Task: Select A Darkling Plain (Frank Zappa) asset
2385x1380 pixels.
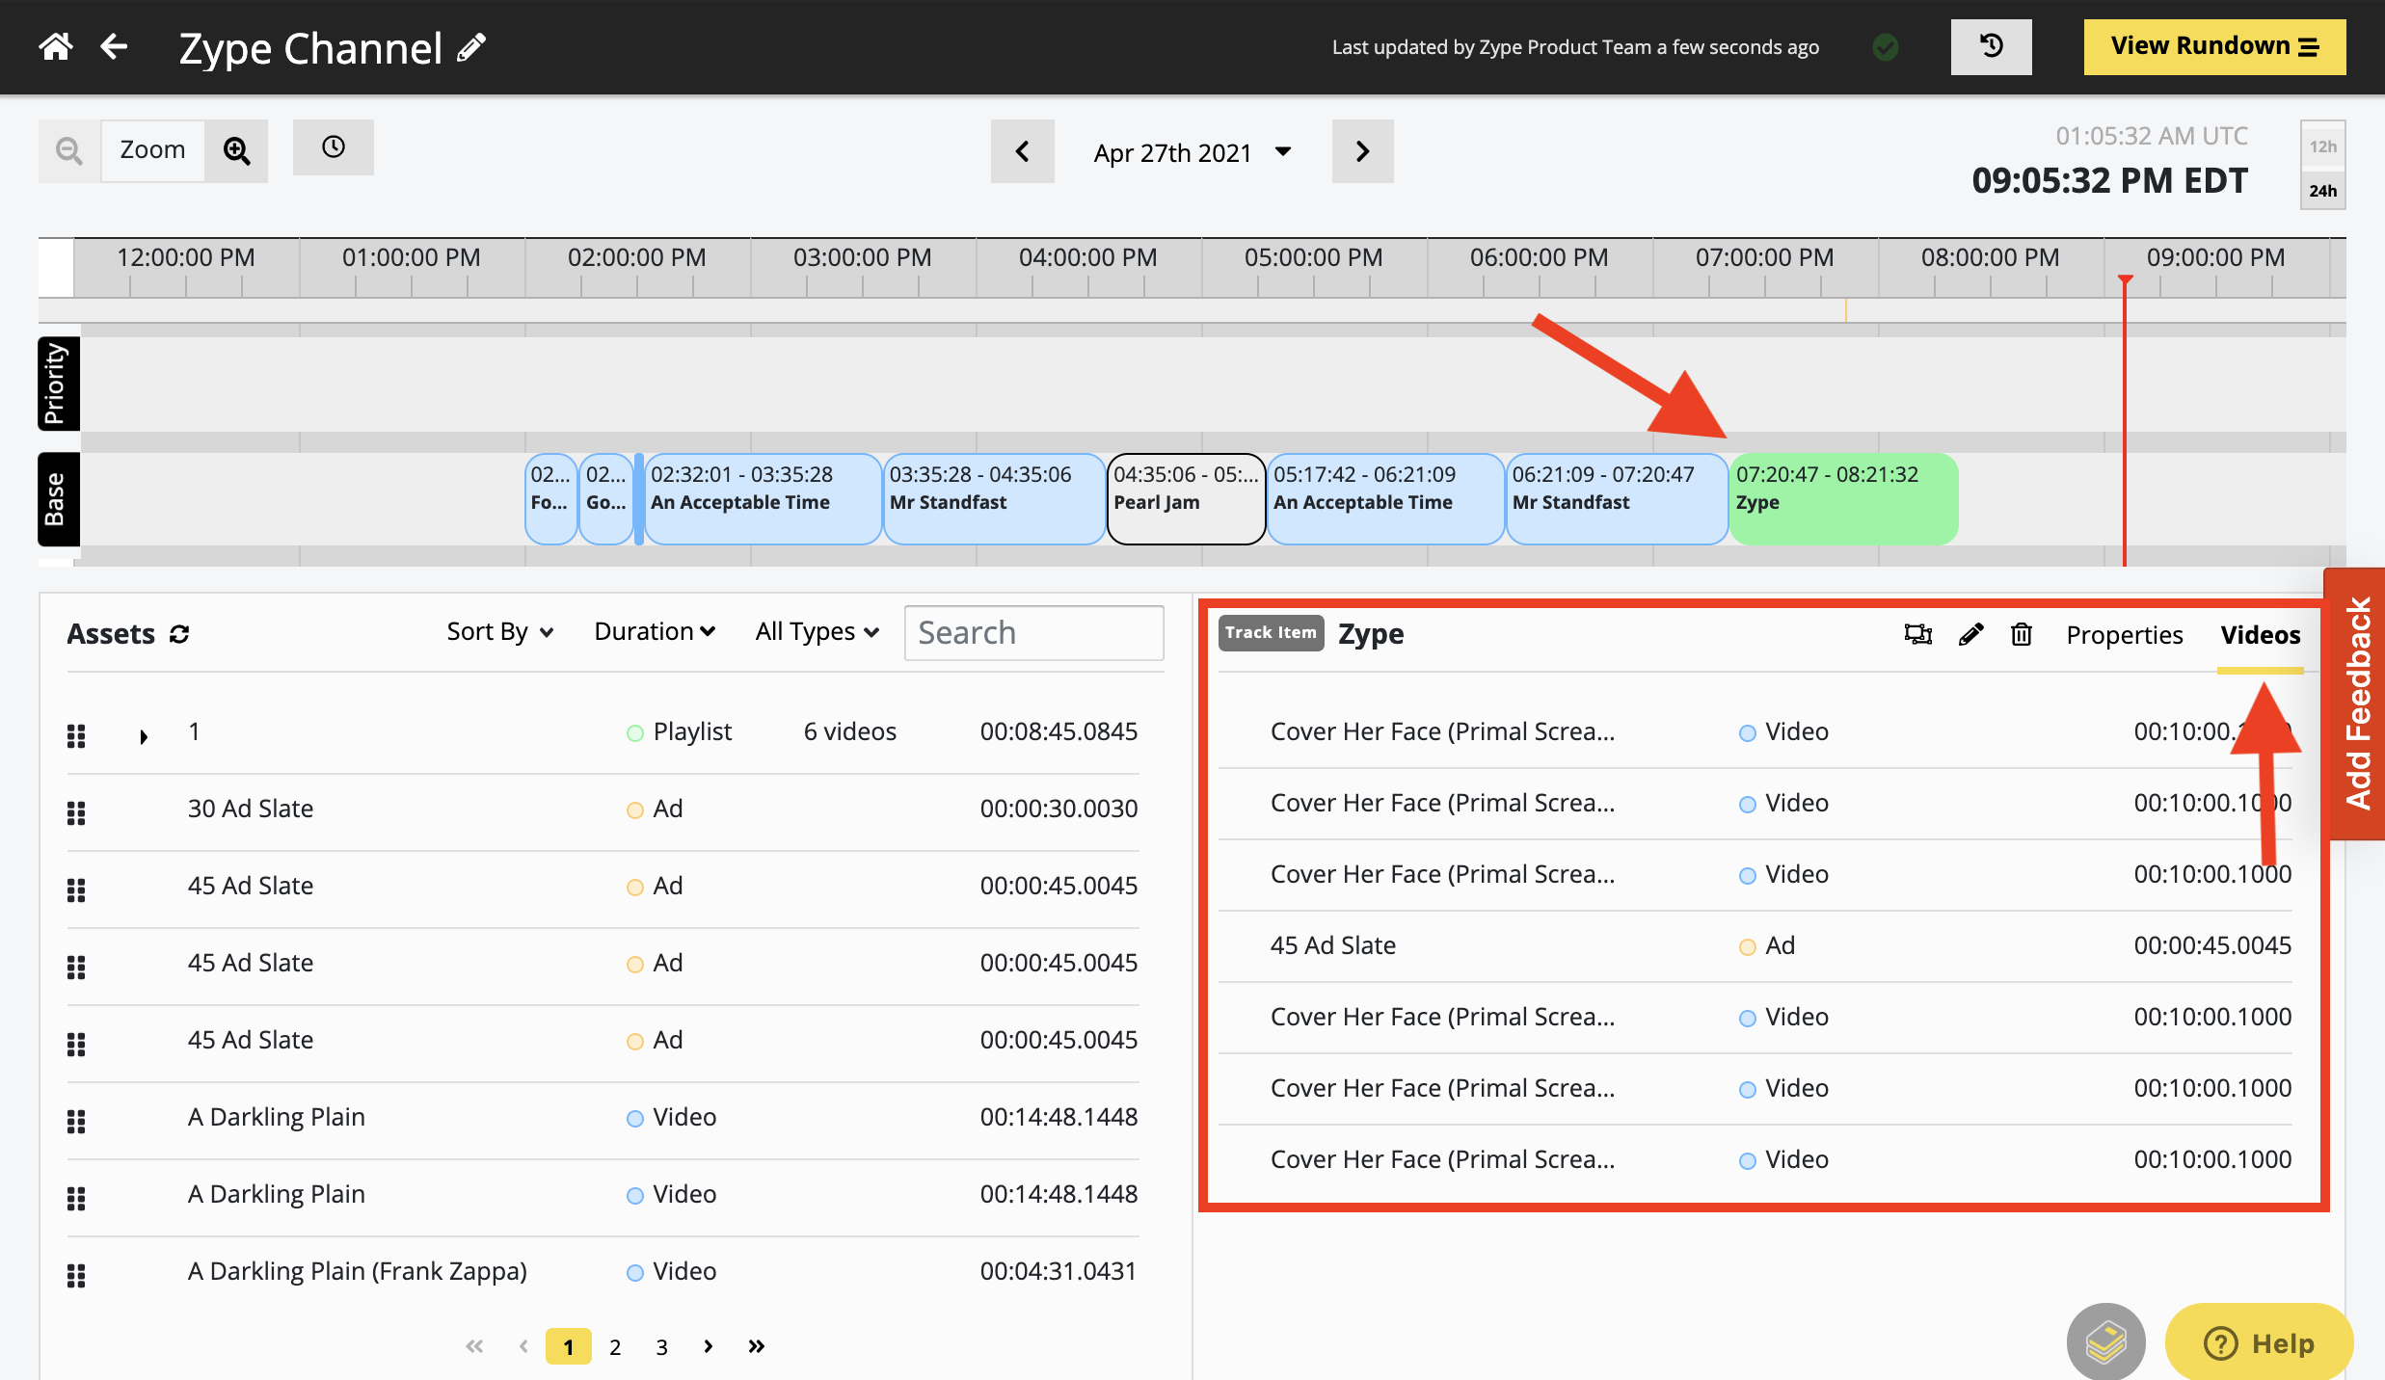Action: tap(603, 1271)
